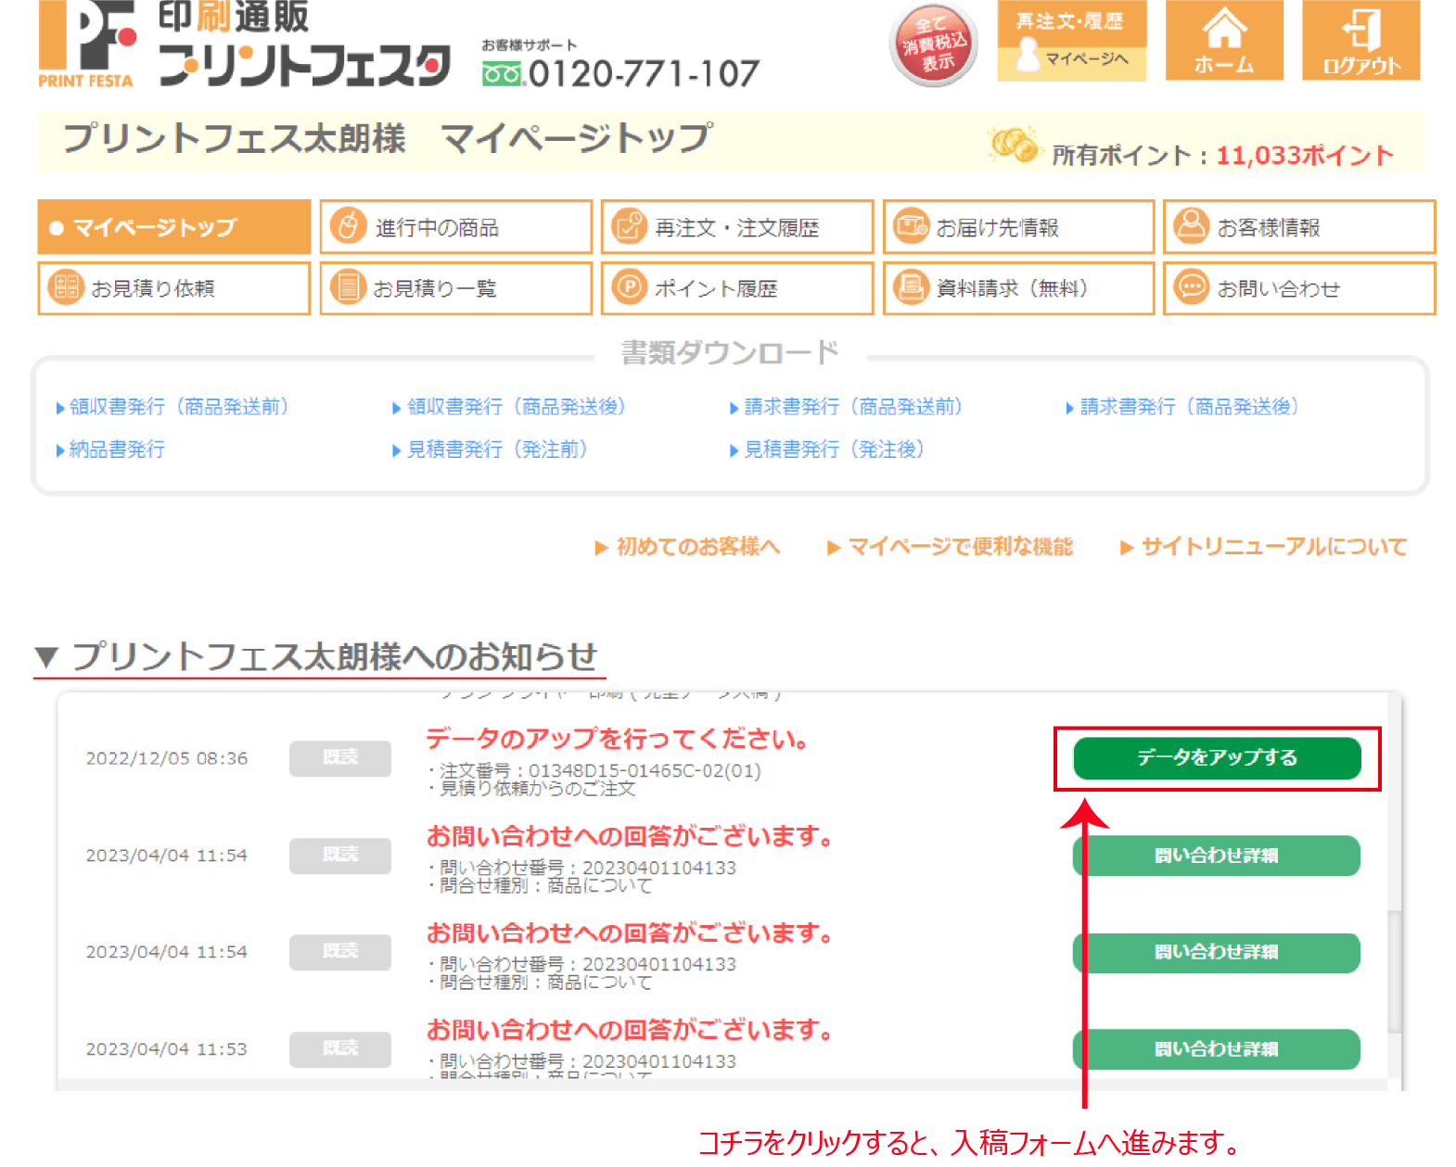Image resolution: width=1456 pixels, height=1167 pixels.
Task: Open お客様情報 menu item
Action: tap(1299, 227)
